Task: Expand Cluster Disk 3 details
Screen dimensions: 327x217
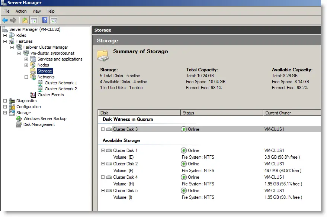Action: click(103, 129)
